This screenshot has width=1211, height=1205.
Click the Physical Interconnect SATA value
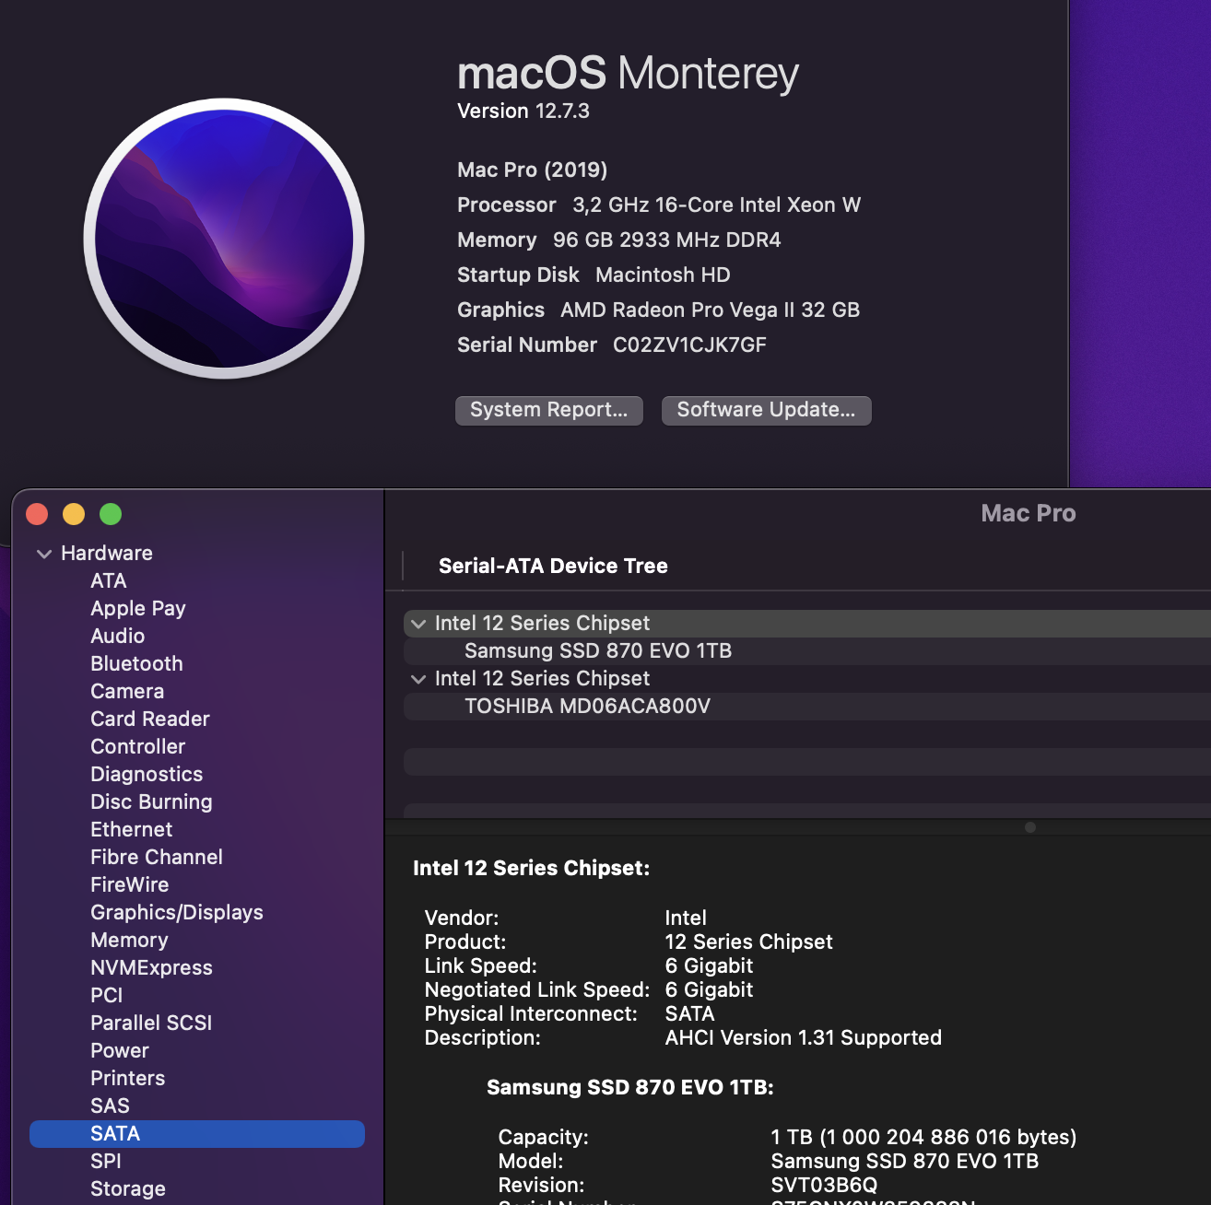point(690,1014)
